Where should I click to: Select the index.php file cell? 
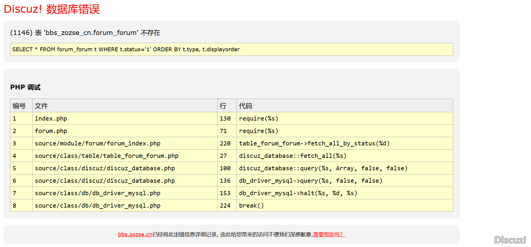click(51, 118)
